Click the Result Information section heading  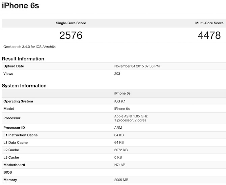coord(23,59)
